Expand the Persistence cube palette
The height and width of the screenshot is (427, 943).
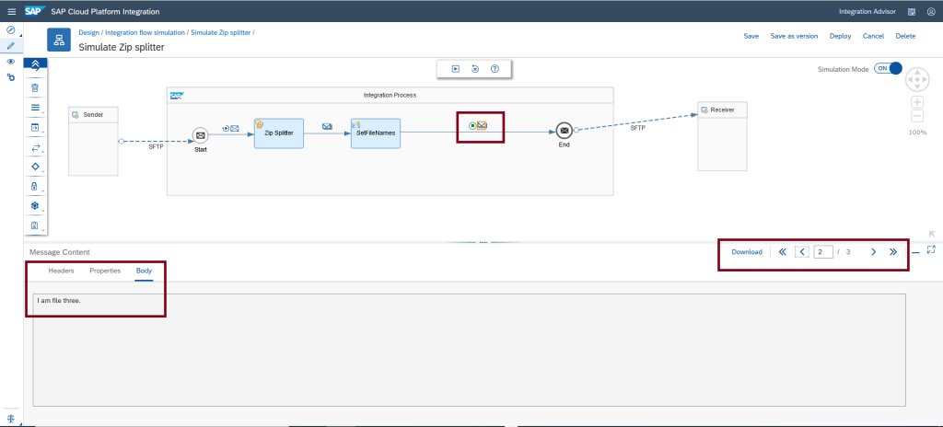35,206
